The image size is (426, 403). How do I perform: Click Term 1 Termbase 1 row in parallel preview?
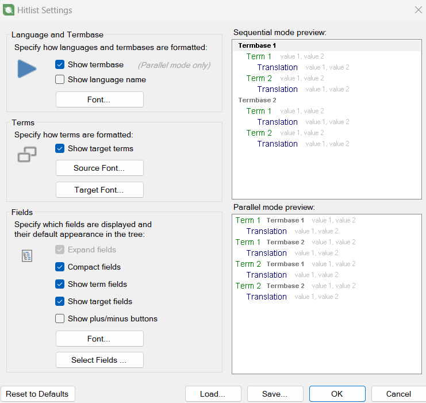pyautogui.click(x=295, y=220)
